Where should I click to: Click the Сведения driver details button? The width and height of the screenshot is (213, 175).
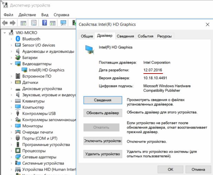click(x=103, y=100)
